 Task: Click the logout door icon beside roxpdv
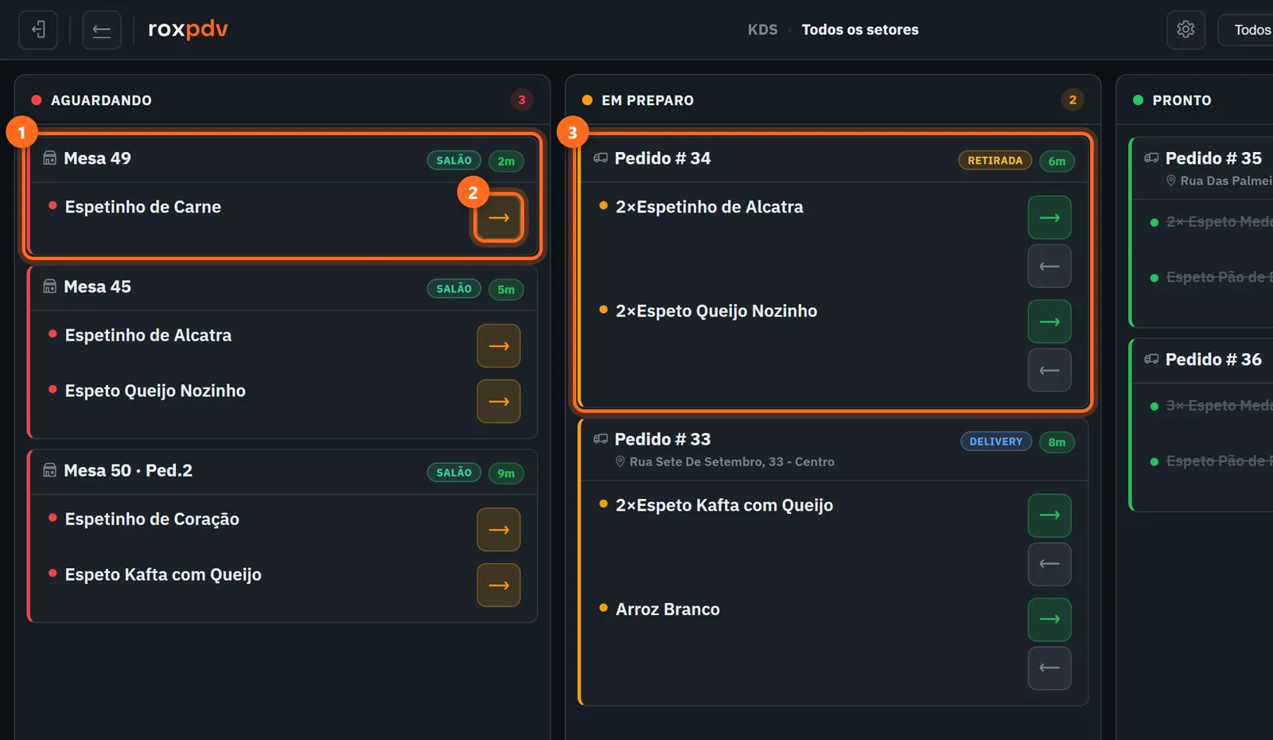(x=38, y=30)
